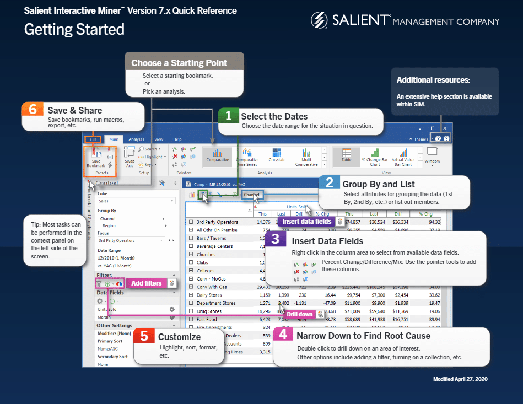Image resolution: width=523 pixels, height=404 pixels.
Task: Pin the Context panel open
Action: pyautogui.click(x=176, y=182)
